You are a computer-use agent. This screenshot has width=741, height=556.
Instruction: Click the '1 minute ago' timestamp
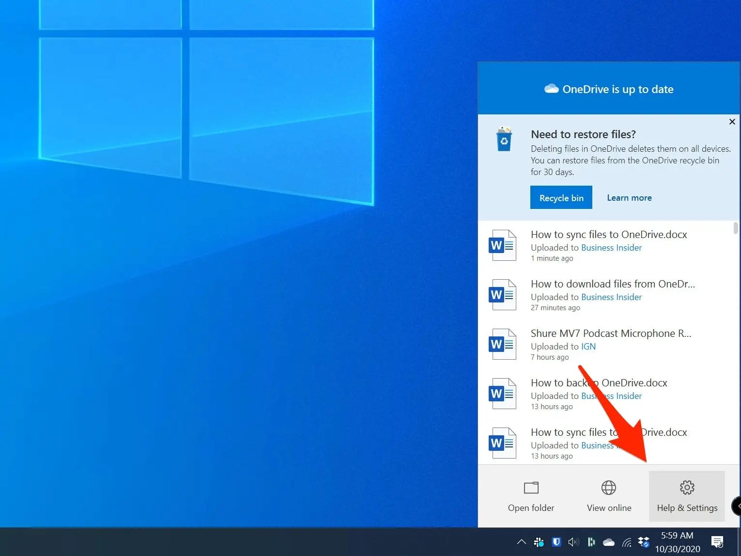552,258
